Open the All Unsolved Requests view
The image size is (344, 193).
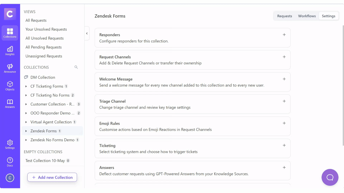click(x=44, y=38)
